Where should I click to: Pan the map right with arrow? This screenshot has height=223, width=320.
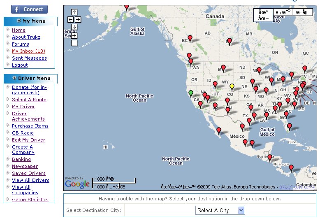[x=78, y=20]
